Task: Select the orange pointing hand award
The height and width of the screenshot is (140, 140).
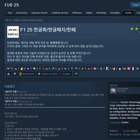Action: tap(16, 69)
